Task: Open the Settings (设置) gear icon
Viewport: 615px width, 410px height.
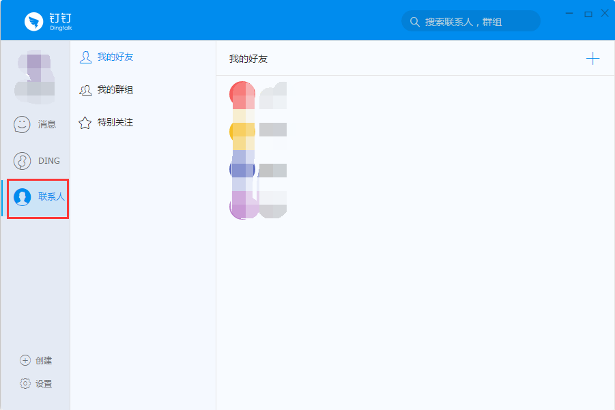Action: click(25, 383)
